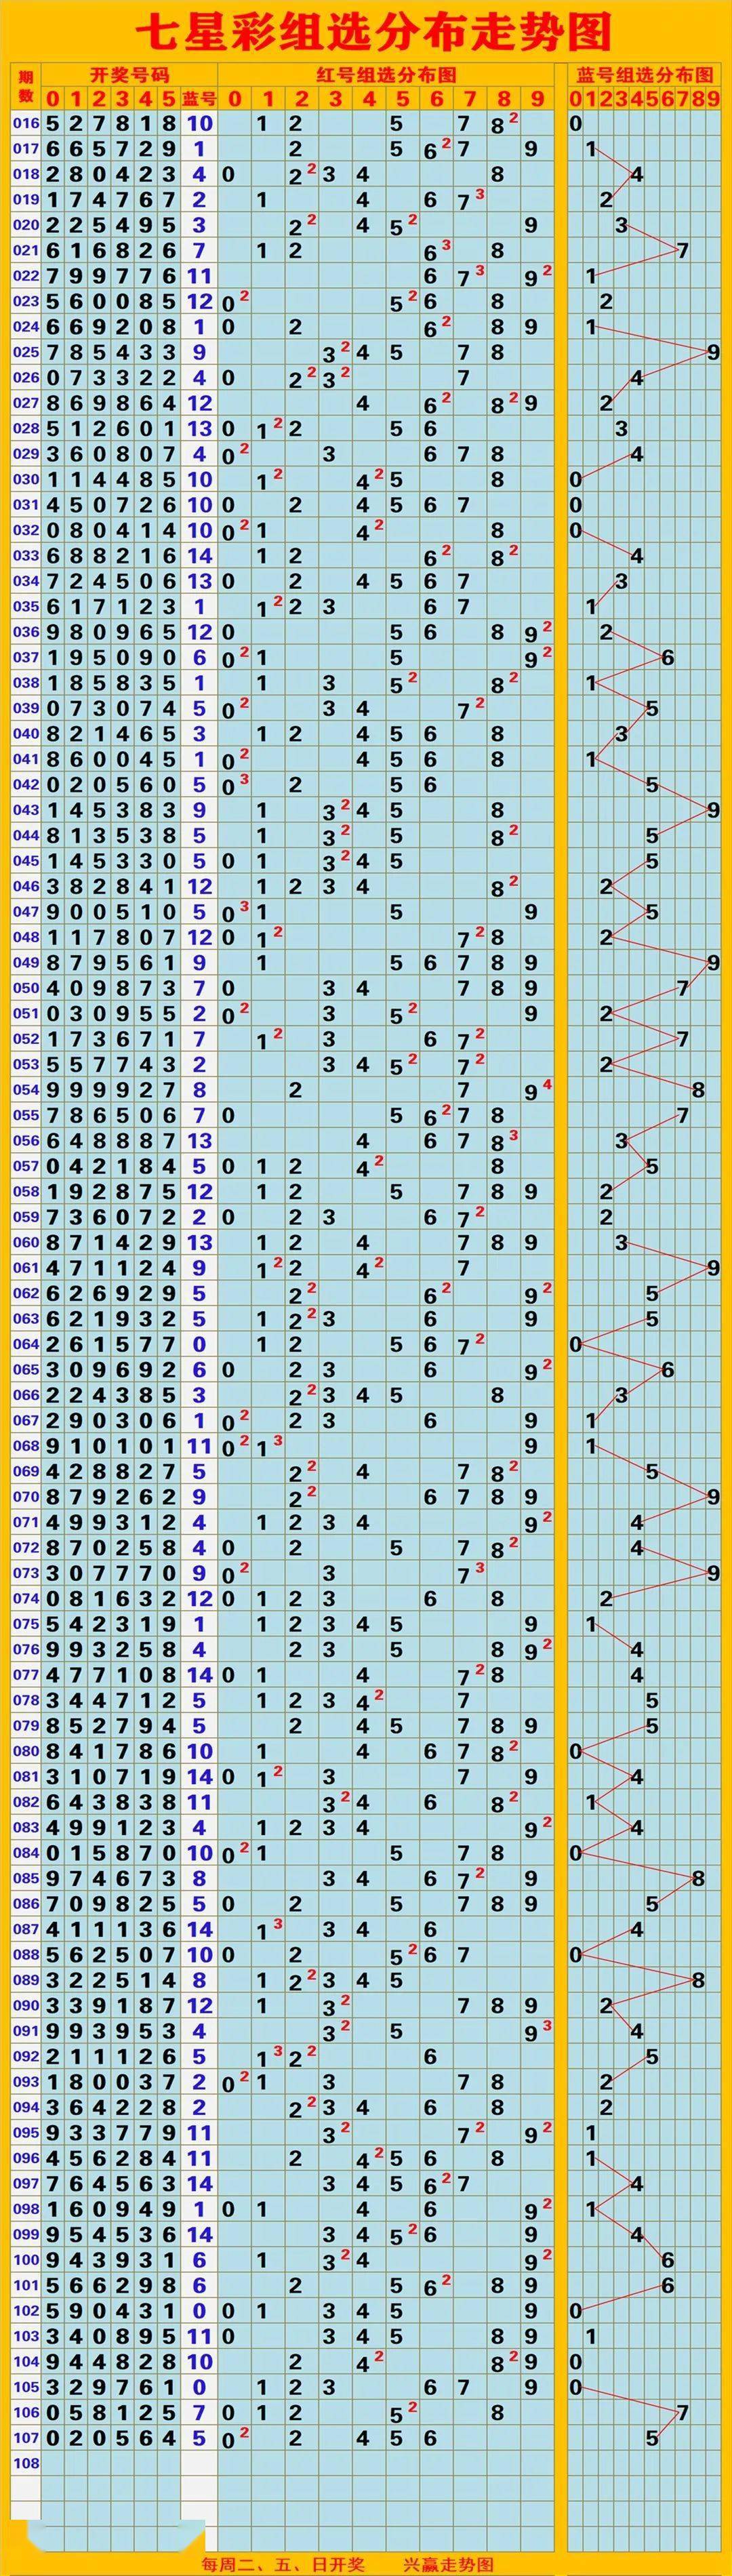Click blue number 10 in row 016
This screenshot has width=732, height=2576.
coord(199,124)
